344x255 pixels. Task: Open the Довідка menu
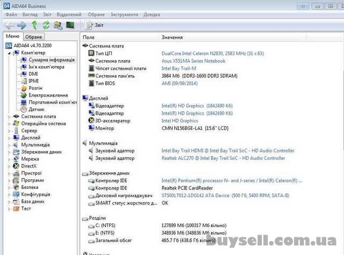[x=152, y=14]
